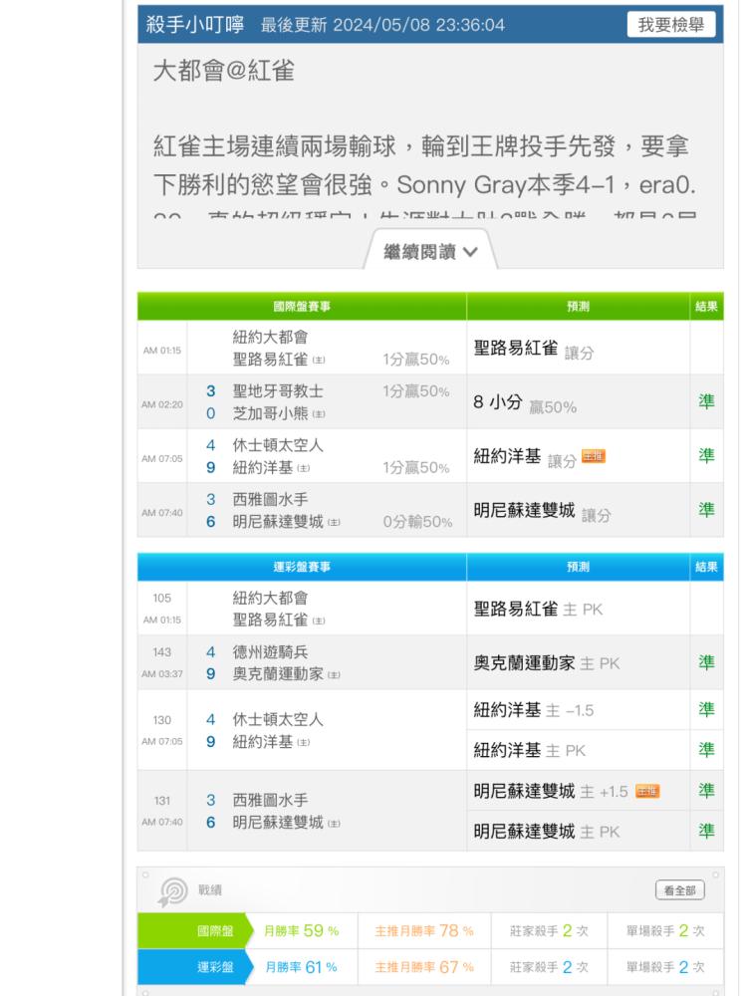Click the time AM 02:20

[162, 404]
